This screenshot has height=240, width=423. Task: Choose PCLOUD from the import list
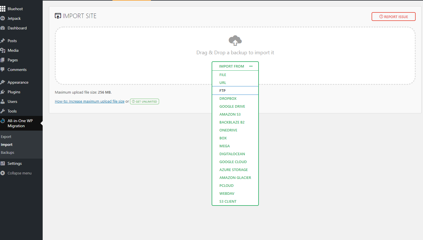(235, 185)
